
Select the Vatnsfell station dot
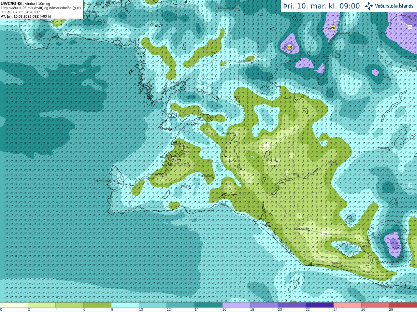coord(389,150)
